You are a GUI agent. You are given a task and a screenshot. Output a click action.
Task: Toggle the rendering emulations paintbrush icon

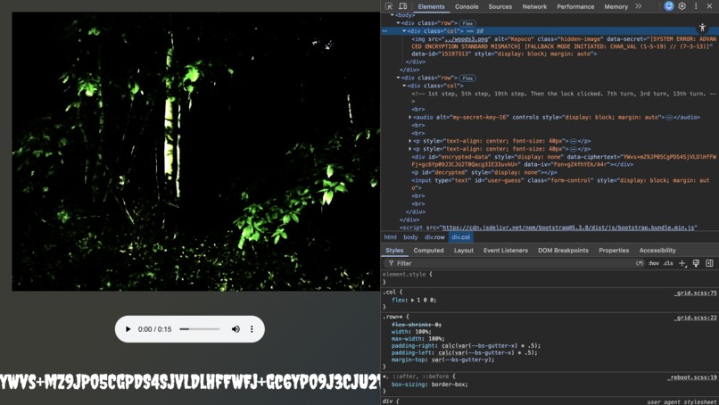click(x=696, y=263)
